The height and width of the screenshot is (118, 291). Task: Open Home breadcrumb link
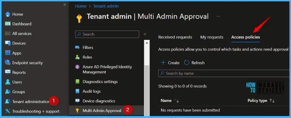81,6
